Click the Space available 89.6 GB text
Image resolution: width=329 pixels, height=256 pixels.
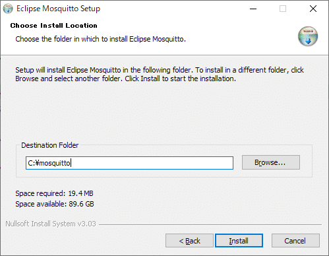pos(55,204)
